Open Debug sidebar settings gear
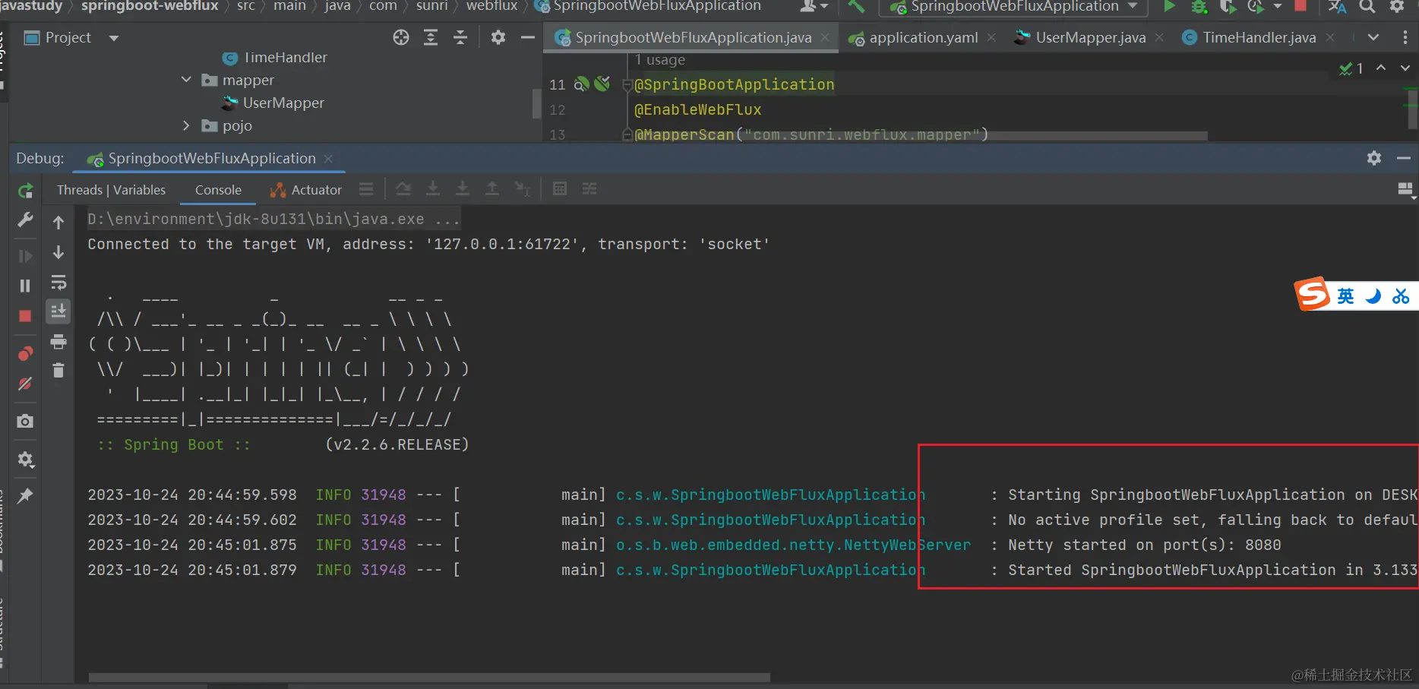The height and width of the screenshot is (689, 1419). 25,460
